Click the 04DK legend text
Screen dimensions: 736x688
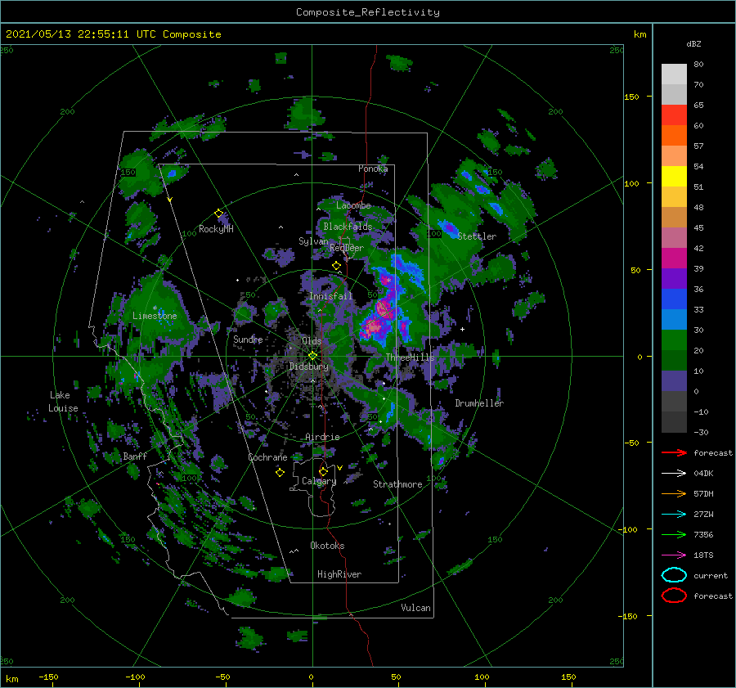(703, 473)
